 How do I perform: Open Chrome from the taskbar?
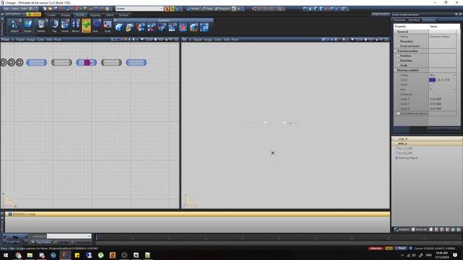point(18,255)
